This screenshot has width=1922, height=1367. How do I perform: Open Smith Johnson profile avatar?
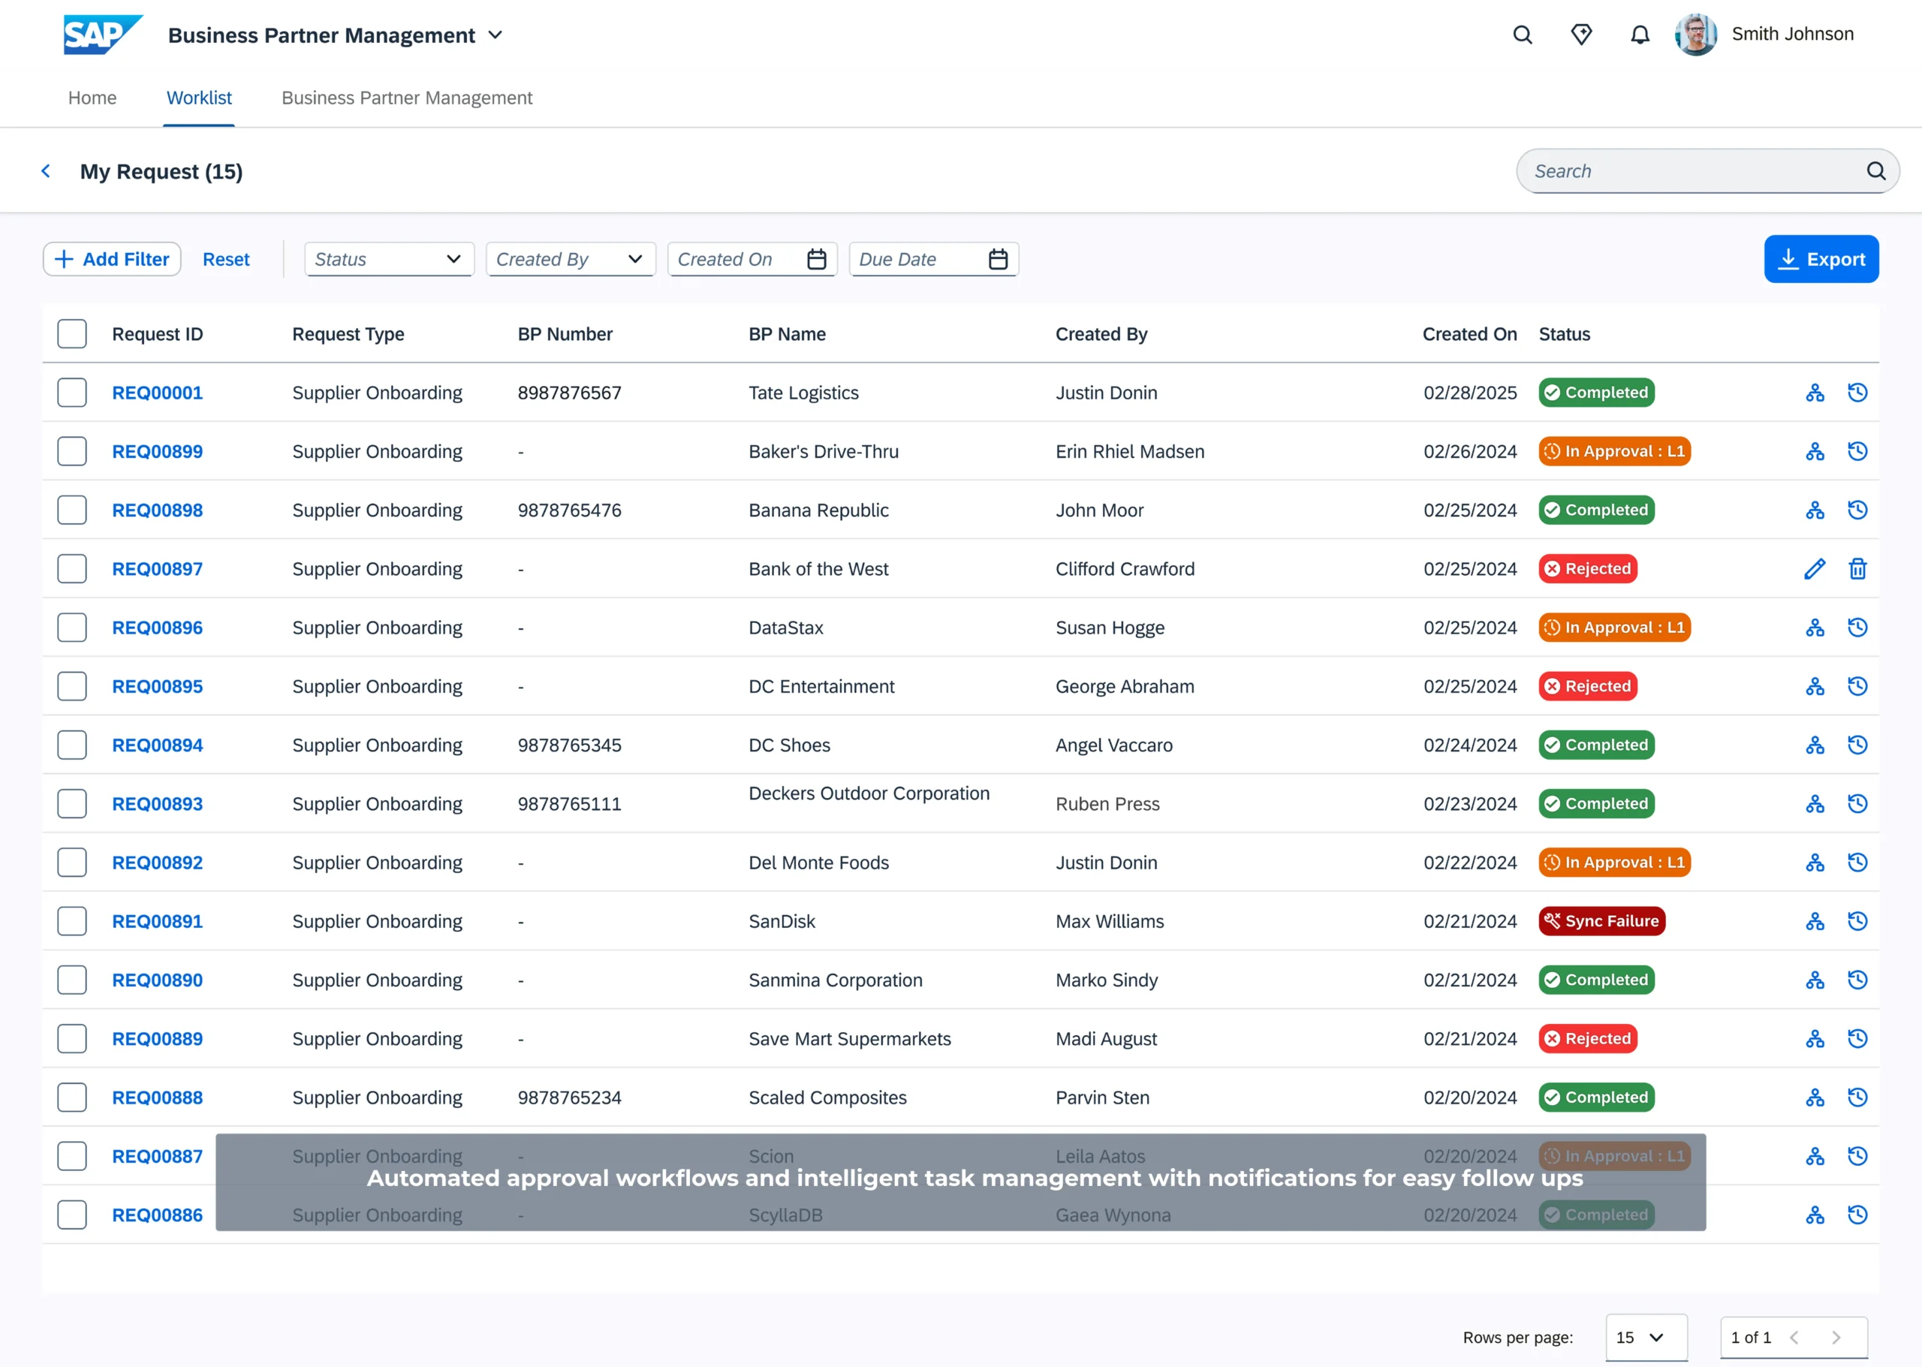coord(1695,35)
